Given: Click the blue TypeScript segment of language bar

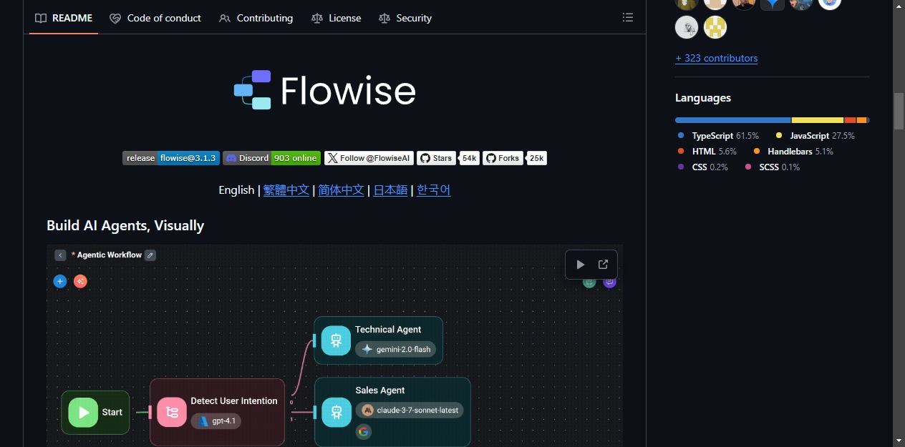Looking at the screenshot, I should (x=733, y=120).
